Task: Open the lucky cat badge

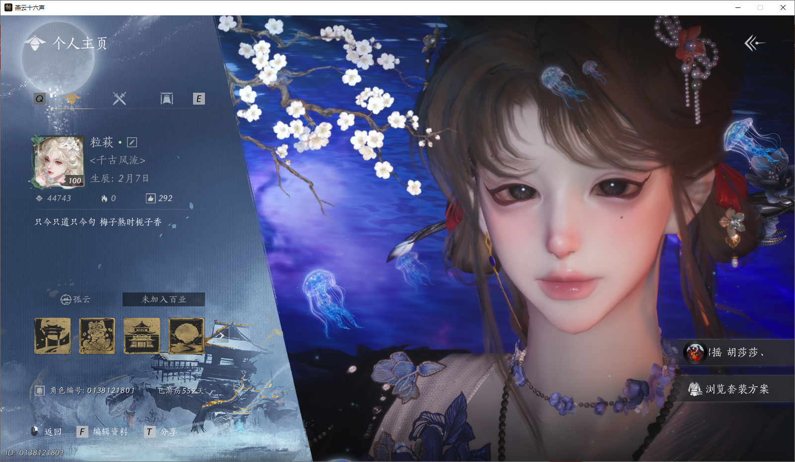Action: (97, 336)
